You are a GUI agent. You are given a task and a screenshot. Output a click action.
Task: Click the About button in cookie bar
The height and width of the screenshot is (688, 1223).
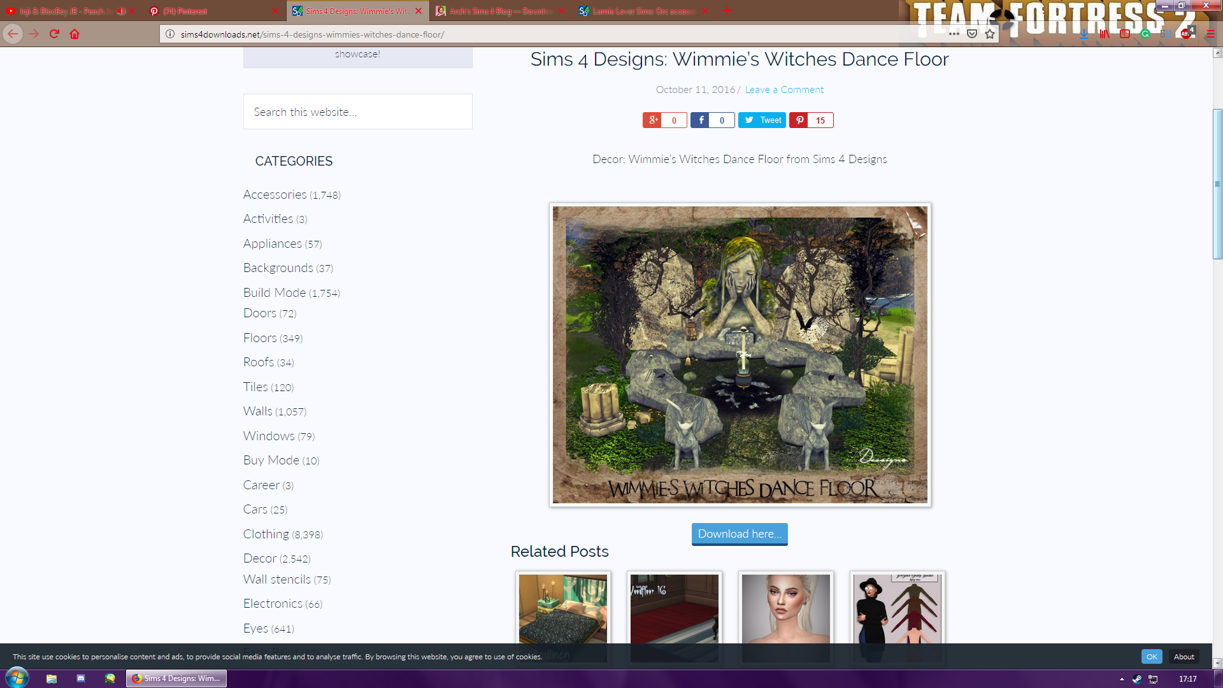1184,657
